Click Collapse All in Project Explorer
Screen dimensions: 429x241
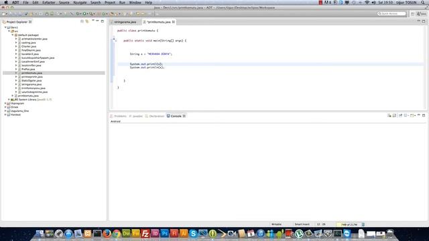click(x=82, y=21)
